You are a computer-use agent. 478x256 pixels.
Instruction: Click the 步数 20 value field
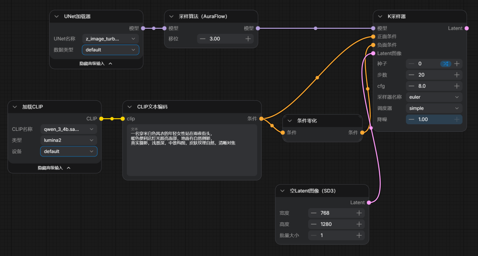point(434,75)
